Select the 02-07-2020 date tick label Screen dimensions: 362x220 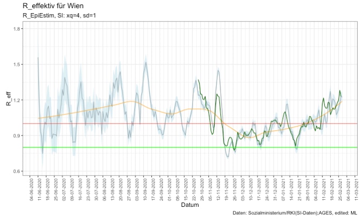point(65,188)
